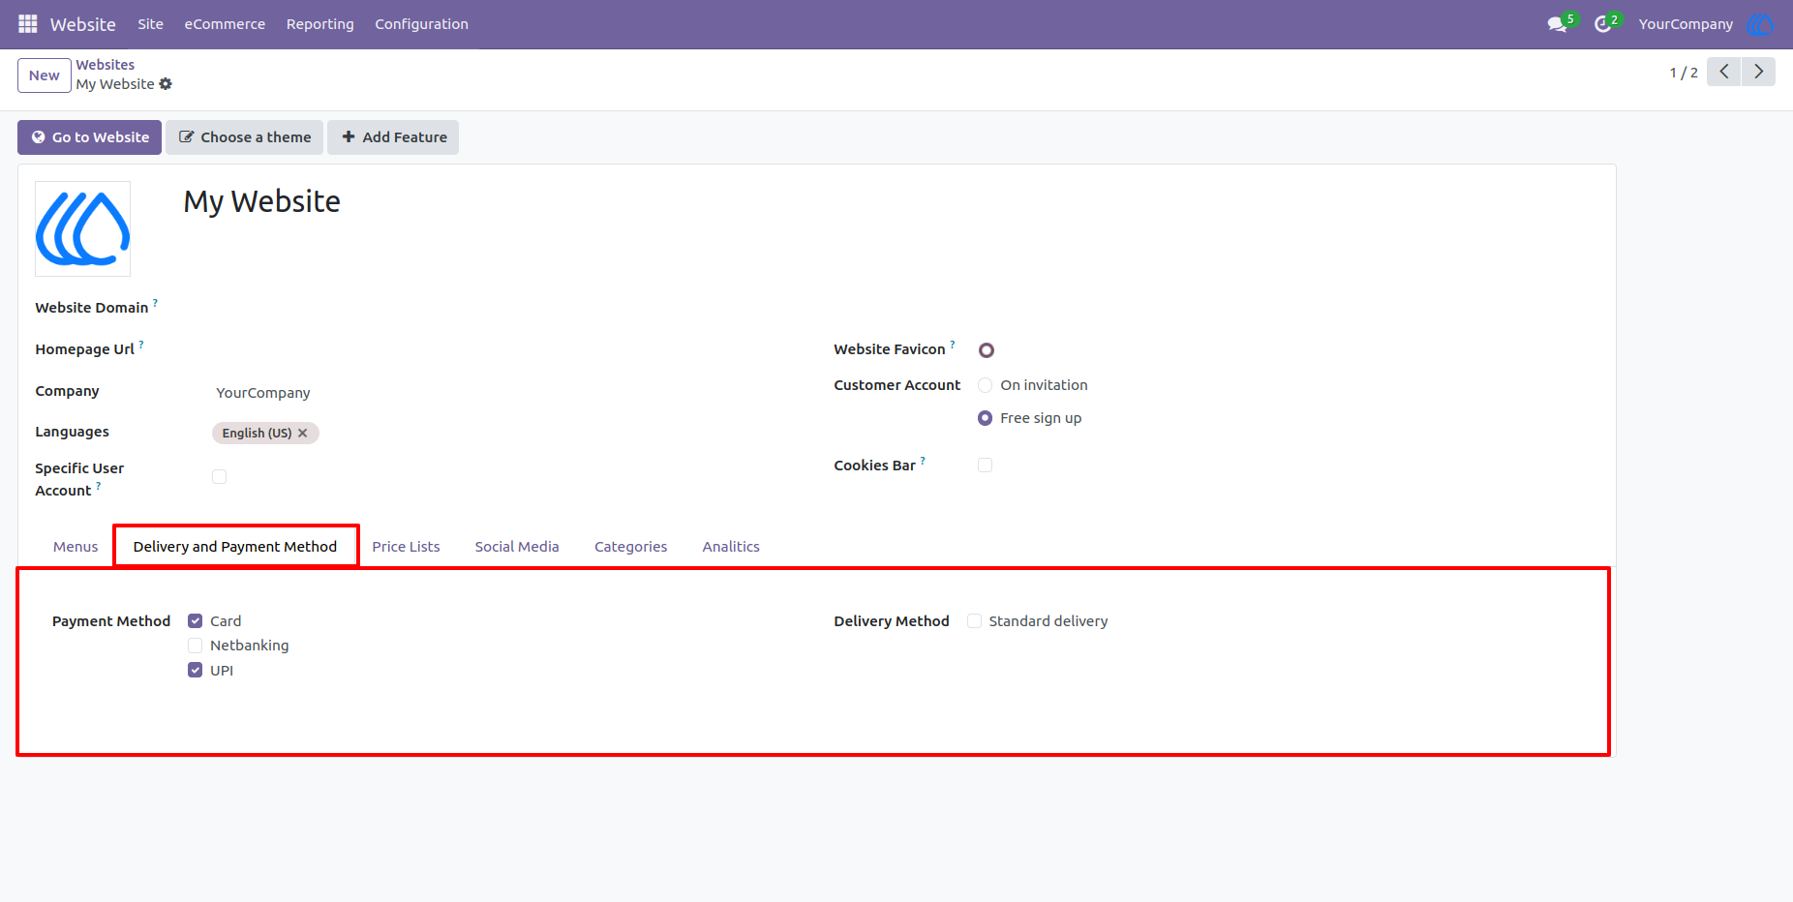The height and width of the screenshot is (902, 1793).
Task: Go to previous website record
Action: pos(1724,72)
